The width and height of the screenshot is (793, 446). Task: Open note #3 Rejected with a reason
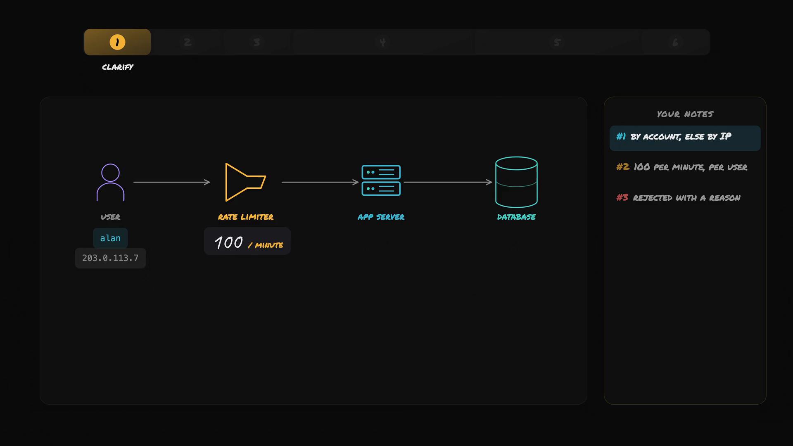tap(685, 198)
